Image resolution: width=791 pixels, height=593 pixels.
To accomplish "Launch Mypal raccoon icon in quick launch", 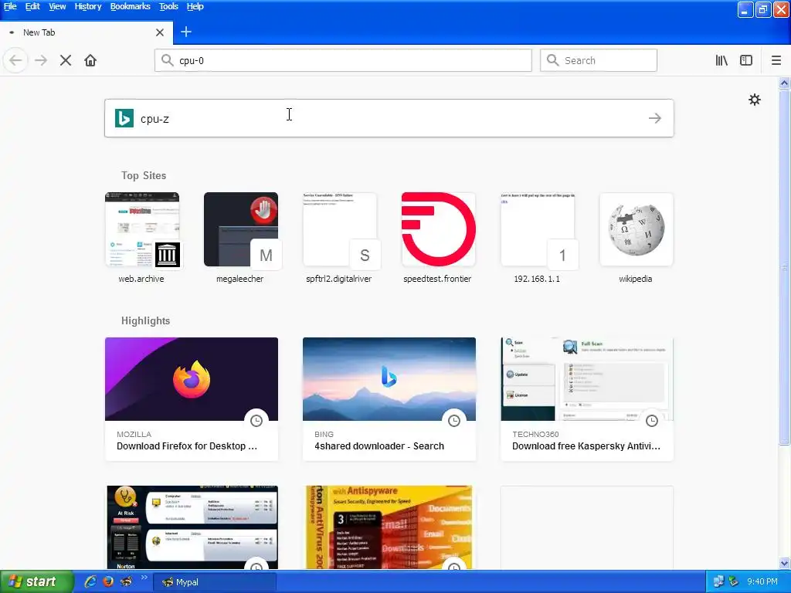I will point(126,582).
